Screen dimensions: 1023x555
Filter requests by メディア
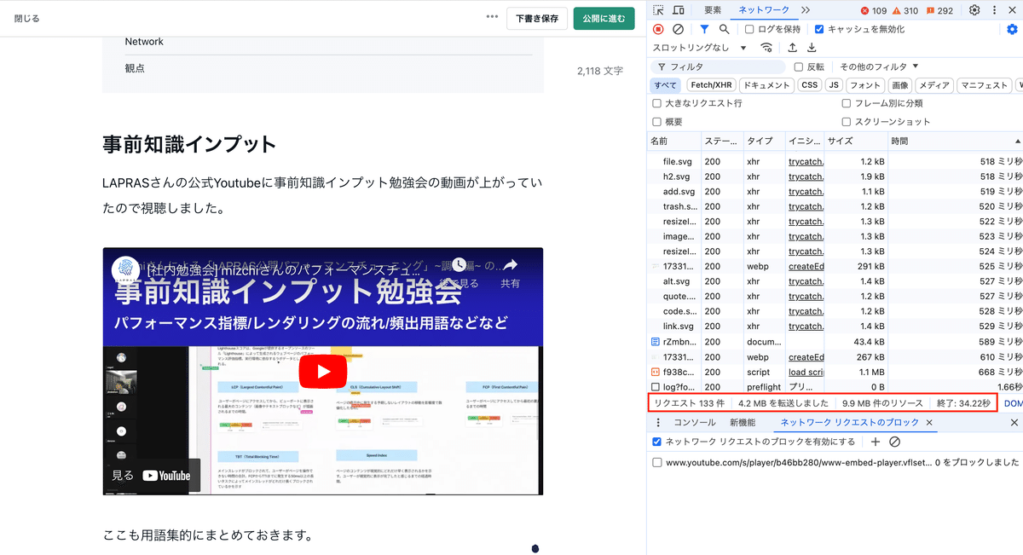[934, 85]
